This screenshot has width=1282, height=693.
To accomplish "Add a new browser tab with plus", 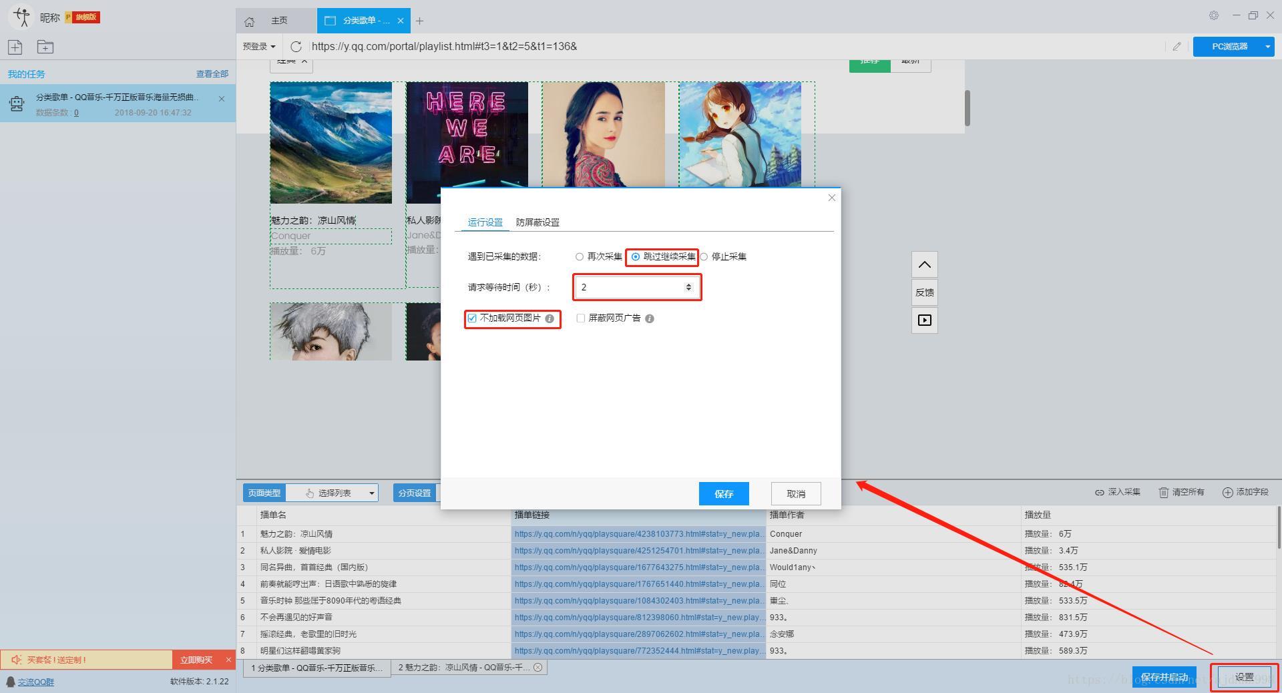I will (419, 21).
